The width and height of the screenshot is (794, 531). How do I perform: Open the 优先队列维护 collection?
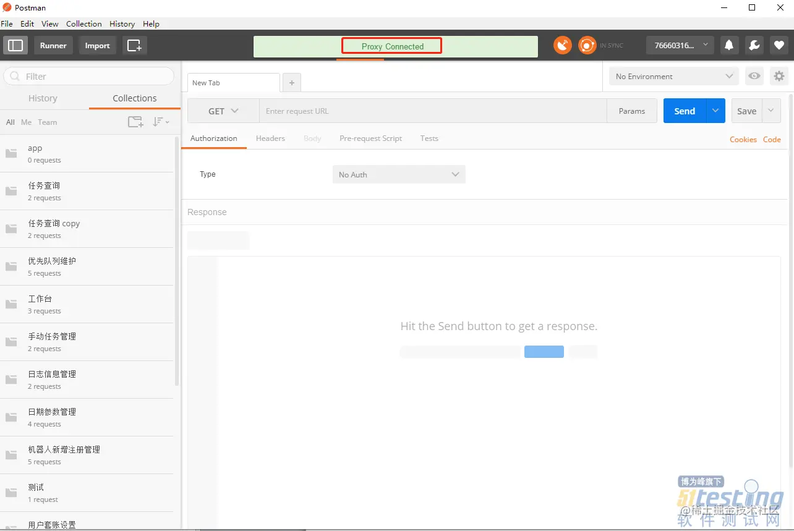(87, 266)
